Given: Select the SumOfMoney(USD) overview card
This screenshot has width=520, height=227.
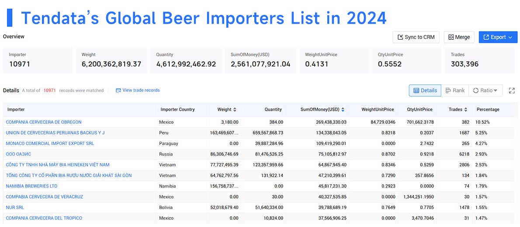Looking at the screenshot, I should click(x=260, y=60).
